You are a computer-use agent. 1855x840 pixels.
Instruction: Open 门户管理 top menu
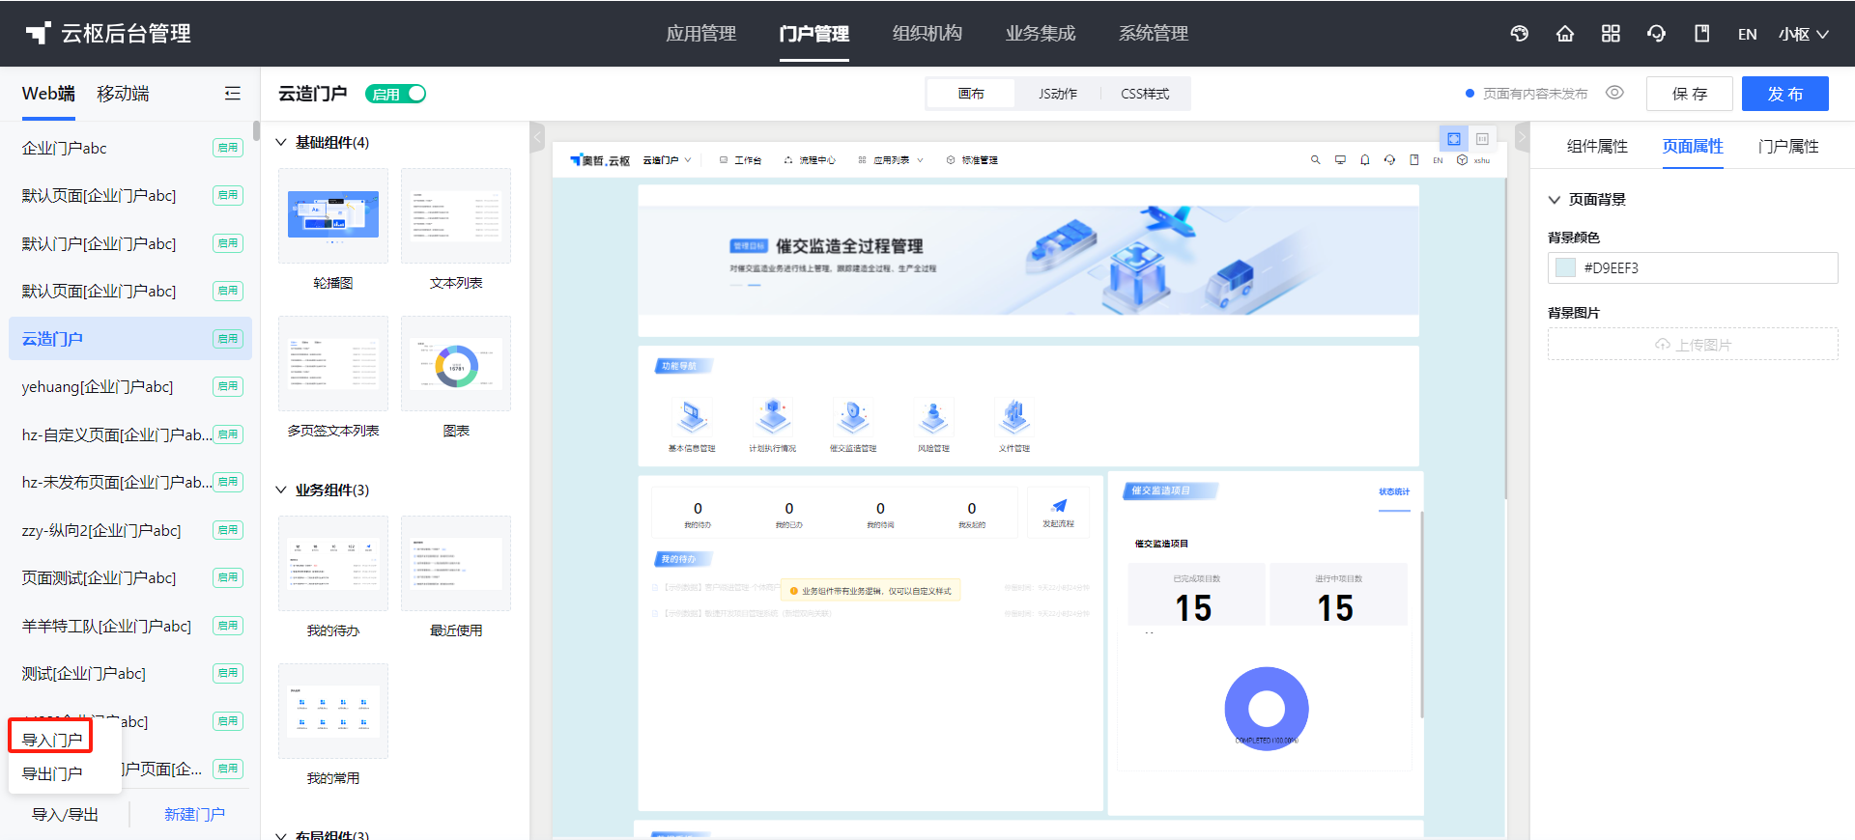click(x=813, y=34)
